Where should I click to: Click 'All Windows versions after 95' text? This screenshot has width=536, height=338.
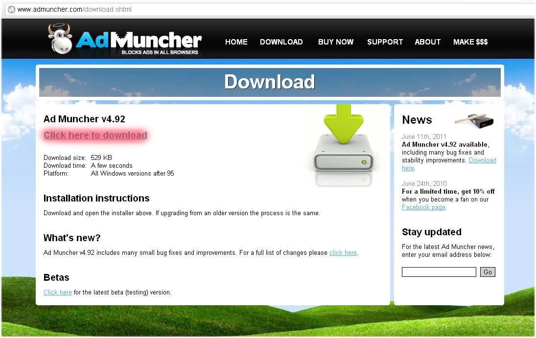[x=132, y=173]
